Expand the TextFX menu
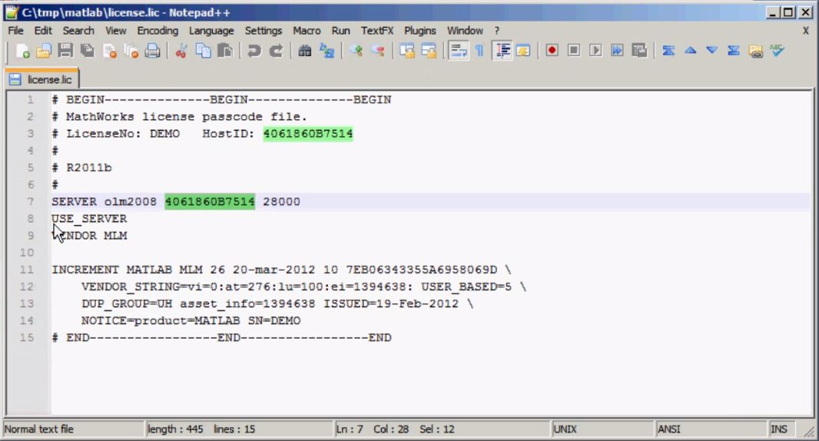This screenshot has width=819, height=441. (x=376, y=31)
